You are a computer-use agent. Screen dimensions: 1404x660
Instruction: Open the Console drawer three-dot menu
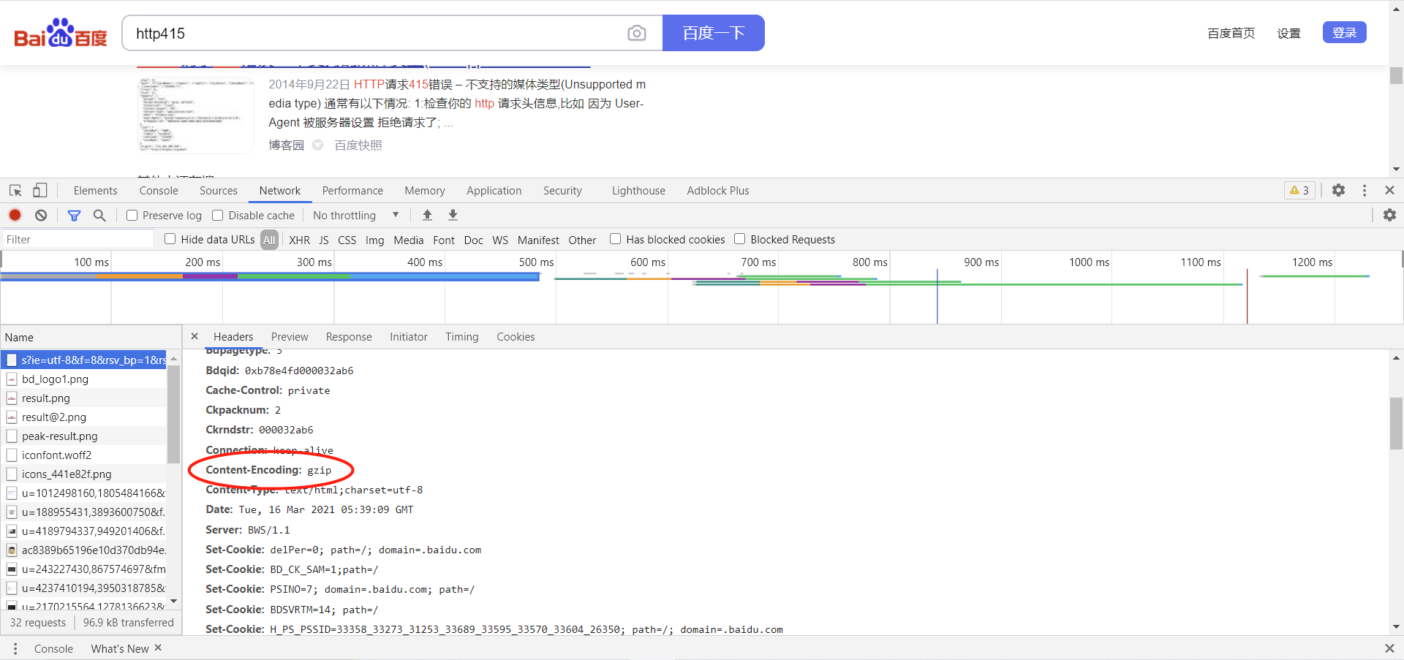(x=15, y=648)
